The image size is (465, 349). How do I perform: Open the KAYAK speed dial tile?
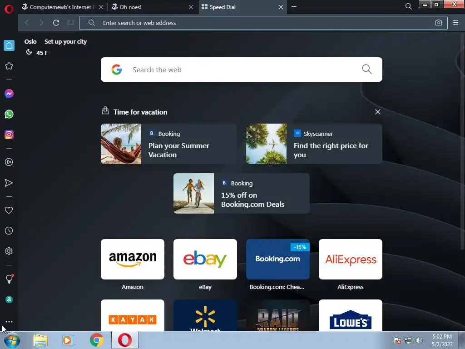(133, 315)
